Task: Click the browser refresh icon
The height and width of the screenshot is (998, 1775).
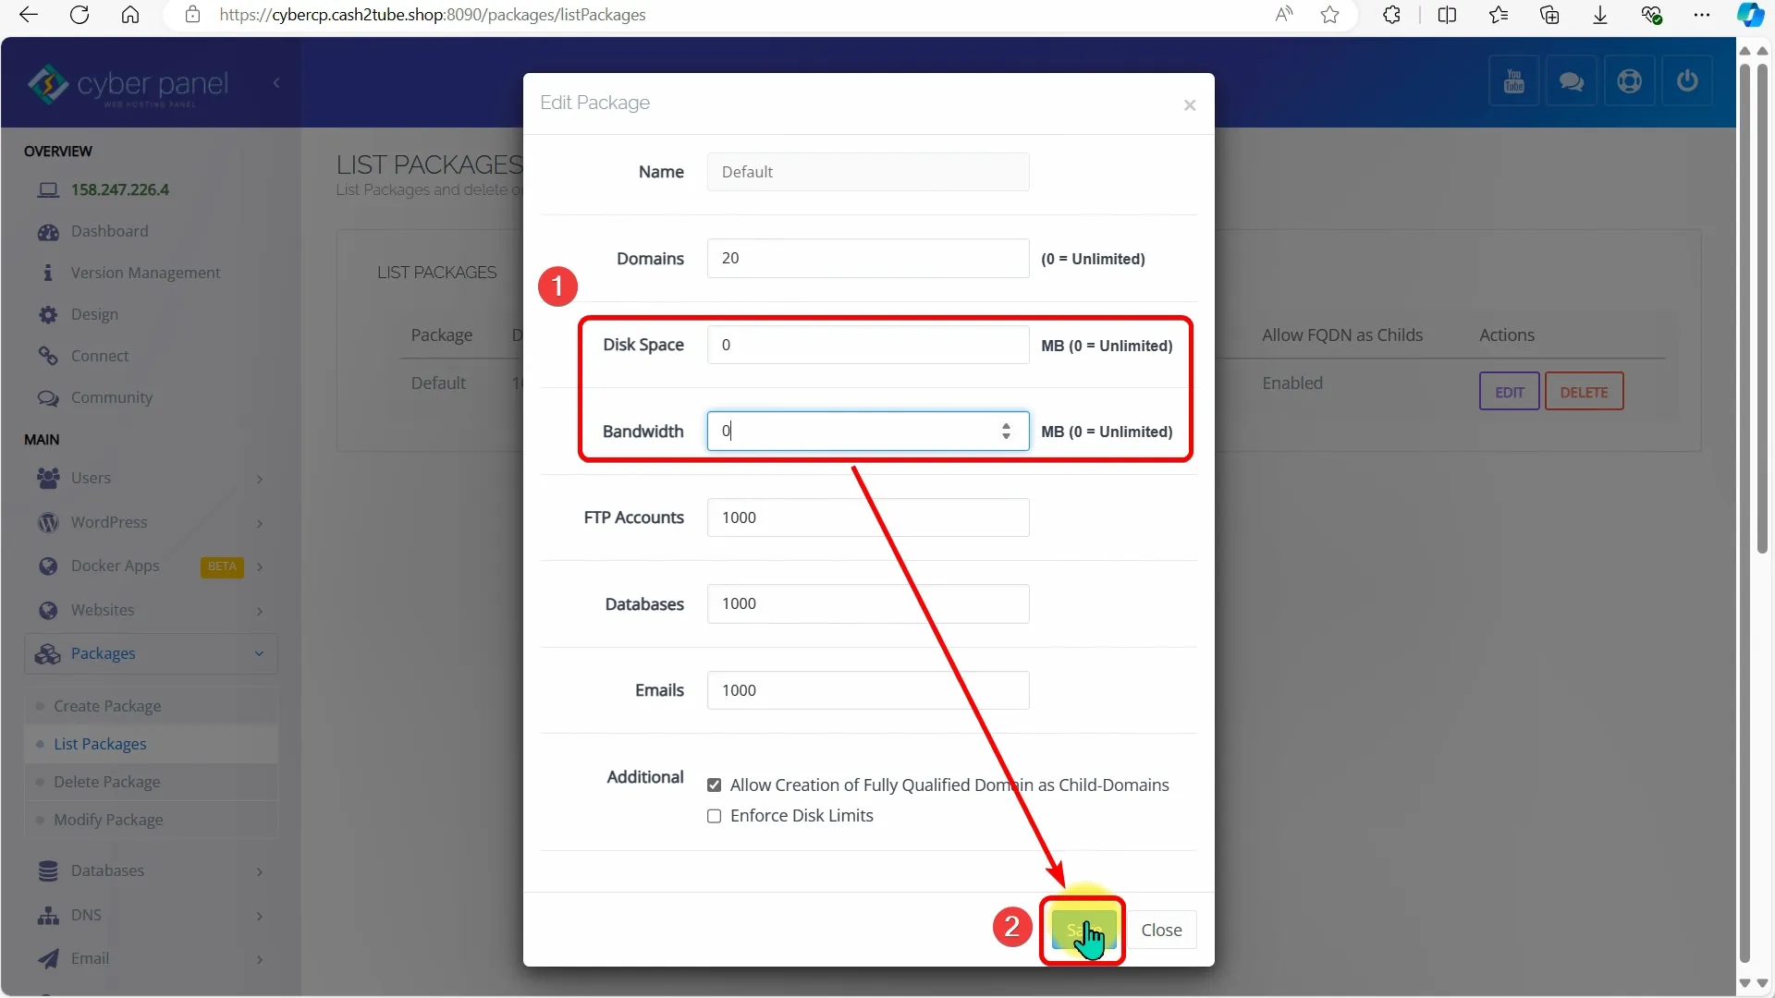Action: [80, 15]
